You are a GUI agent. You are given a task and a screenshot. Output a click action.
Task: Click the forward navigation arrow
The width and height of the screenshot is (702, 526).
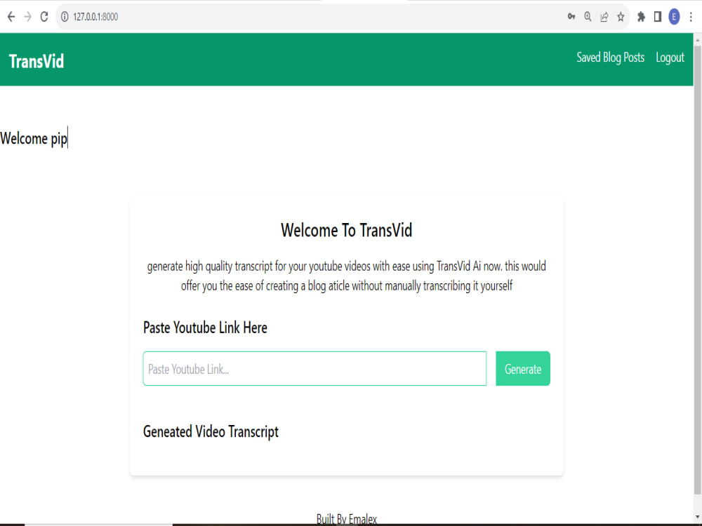(27, 16)
